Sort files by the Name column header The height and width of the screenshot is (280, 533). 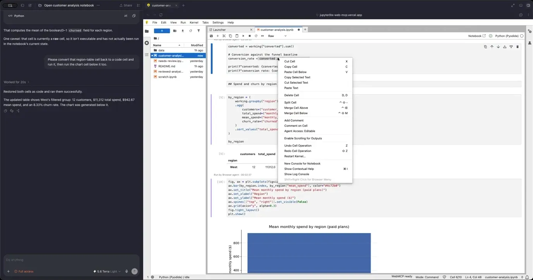click(167, 45)
